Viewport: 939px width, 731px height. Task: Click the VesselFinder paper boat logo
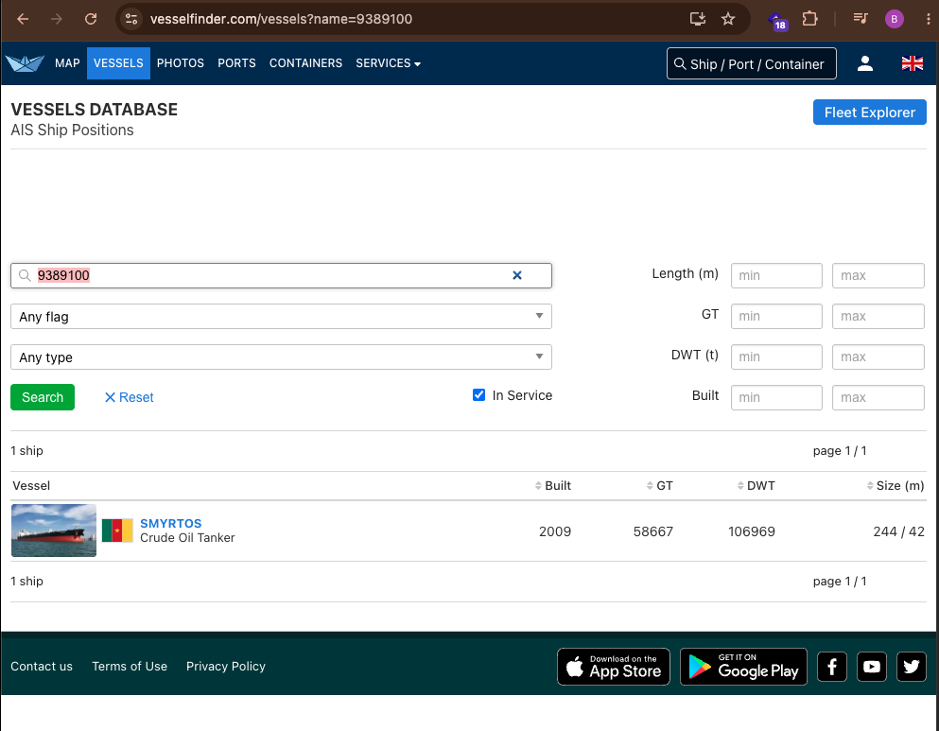tap(25, 63)
